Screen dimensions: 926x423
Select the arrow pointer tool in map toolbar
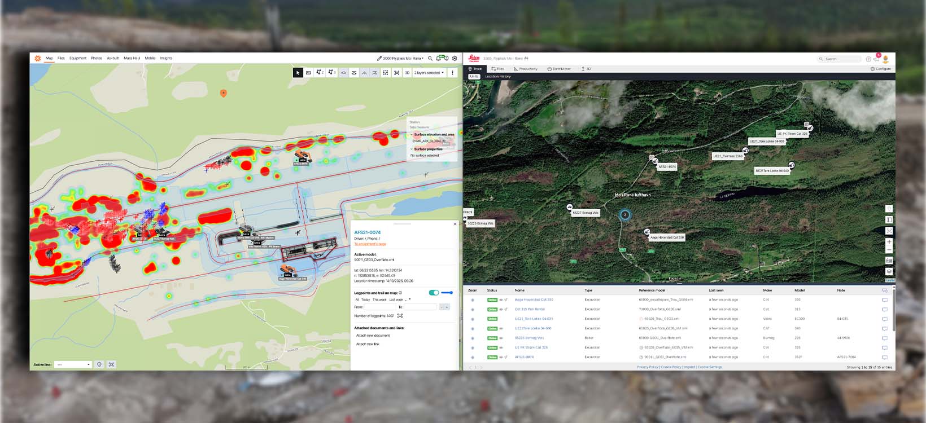point(298,73)
